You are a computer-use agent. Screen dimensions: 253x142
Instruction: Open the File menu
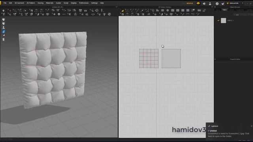point(5,3)
